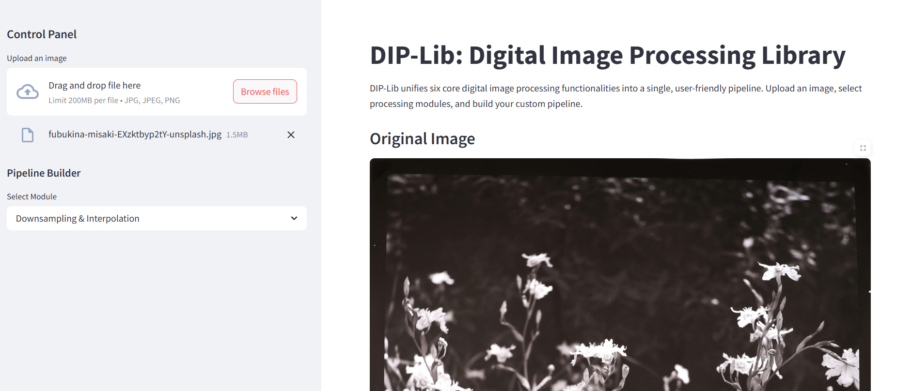Remove the uploaded fubukina-misaki jpg file
The height and width of the screenshot is (391, 912).
click(291, 135)
